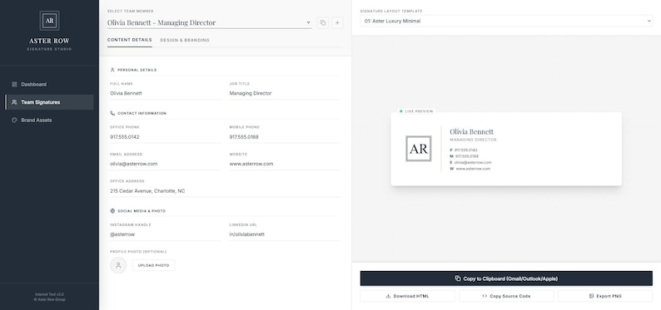Viewport: 661px width, 310px height.
Task: Click Olivia Bennett name in signature preview
Action: 471,131
